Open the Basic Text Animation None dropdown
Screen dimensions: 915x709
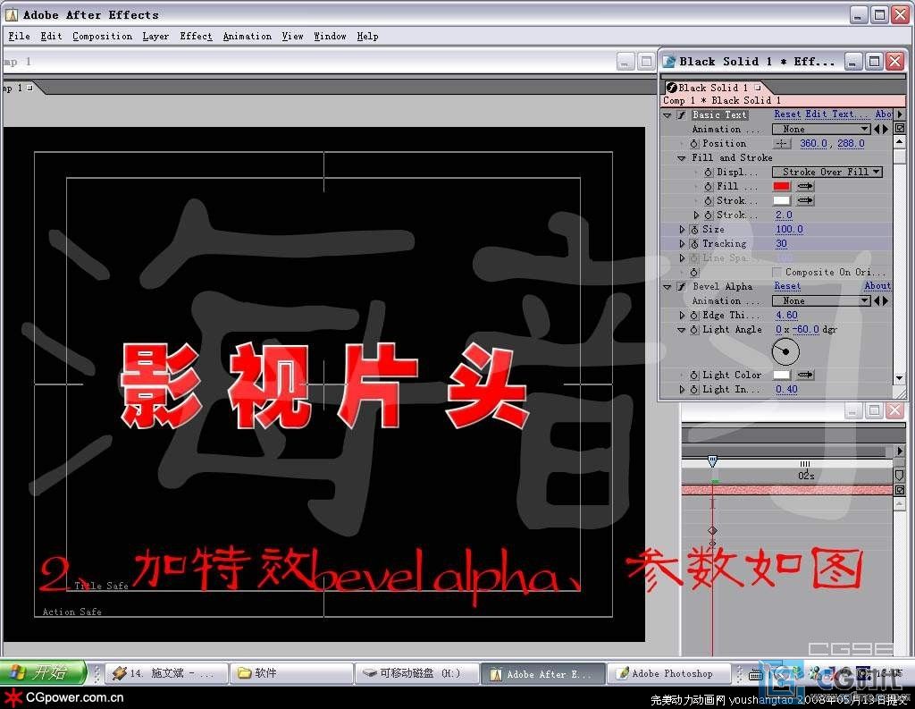click(x=821, y=129)
